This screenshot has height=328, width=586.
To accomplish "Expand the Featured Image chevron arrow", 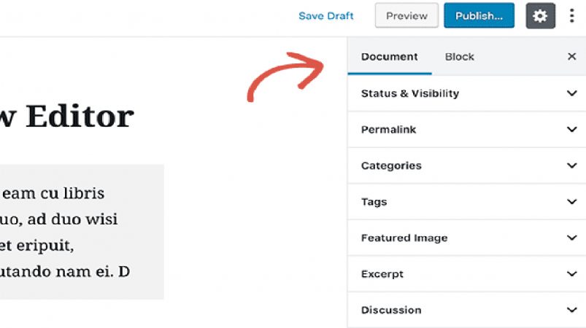I will pyautogui.click(x=572, y=238).
